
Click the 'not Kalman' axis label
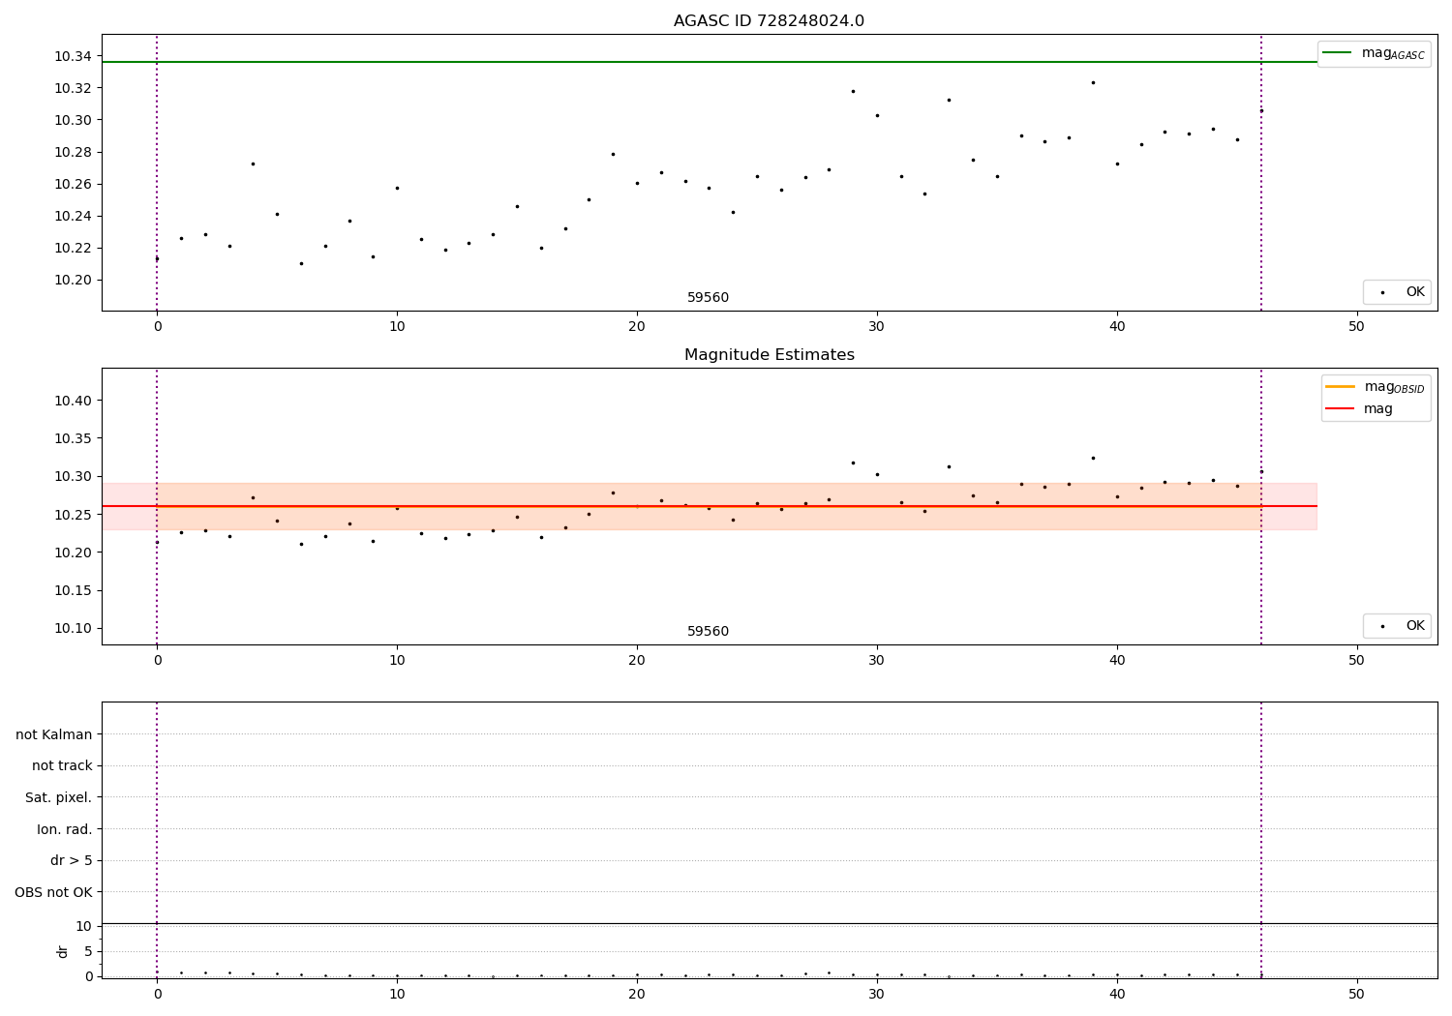coord(54,734)
